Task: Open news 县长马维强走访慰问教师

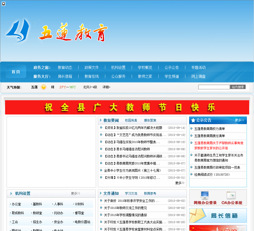Action: (127, 149)
